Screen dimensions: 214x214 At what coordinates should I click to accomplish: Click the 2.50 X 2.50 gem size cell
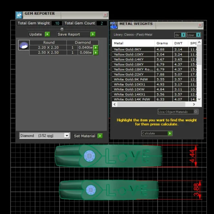48,52
